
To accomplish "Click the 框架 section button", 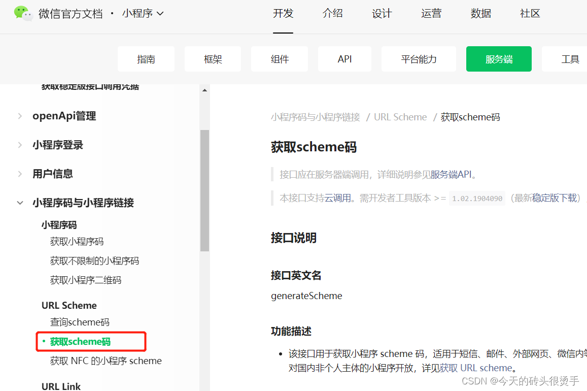I will (213, 59).
